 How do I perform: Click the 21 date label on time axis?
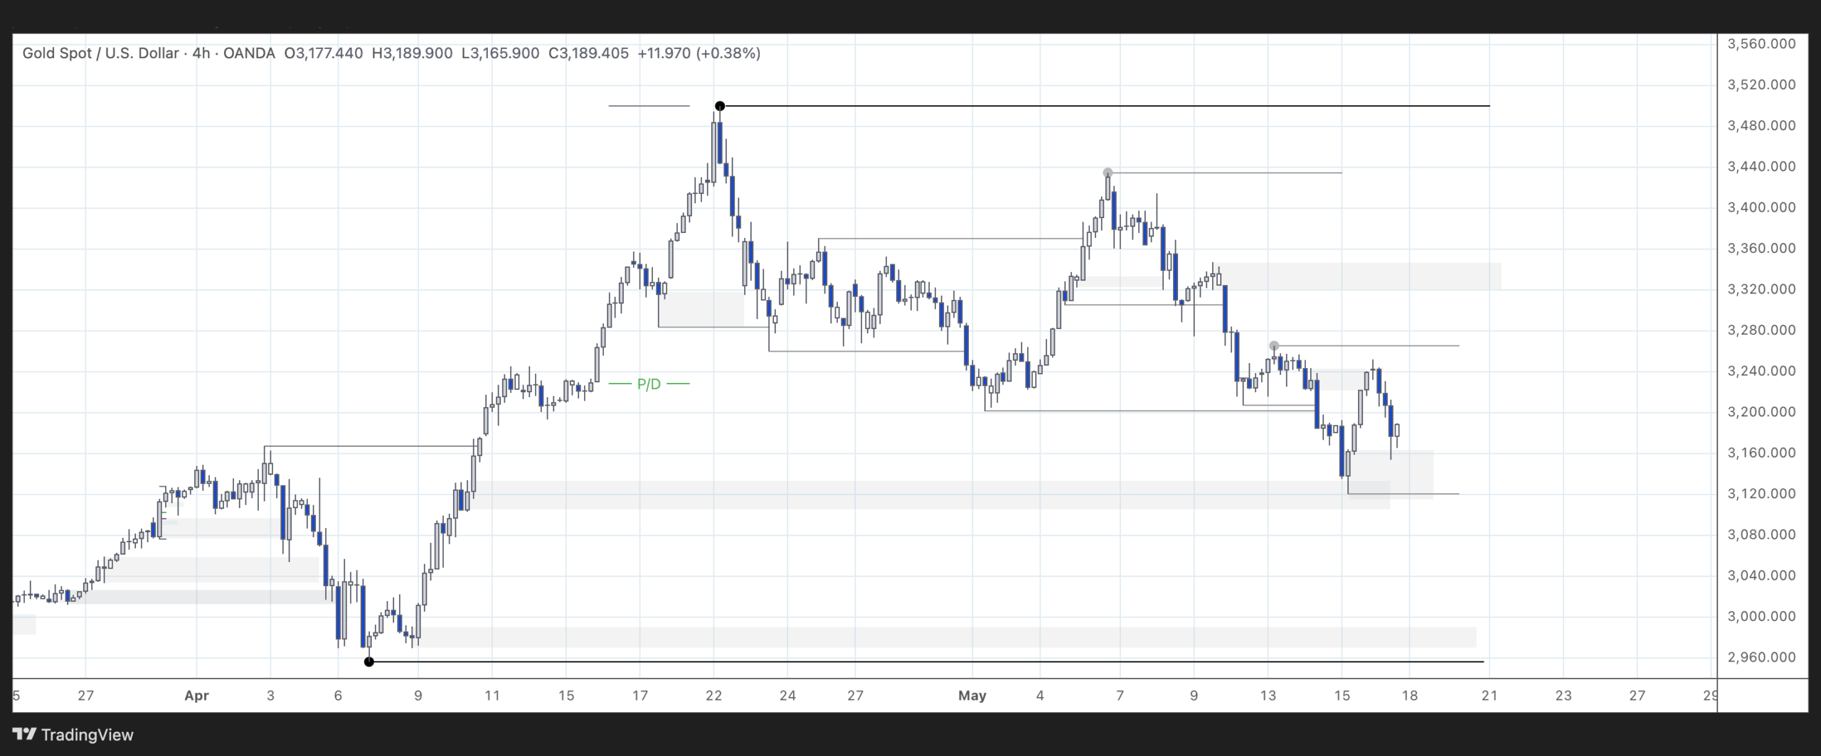1490,696
